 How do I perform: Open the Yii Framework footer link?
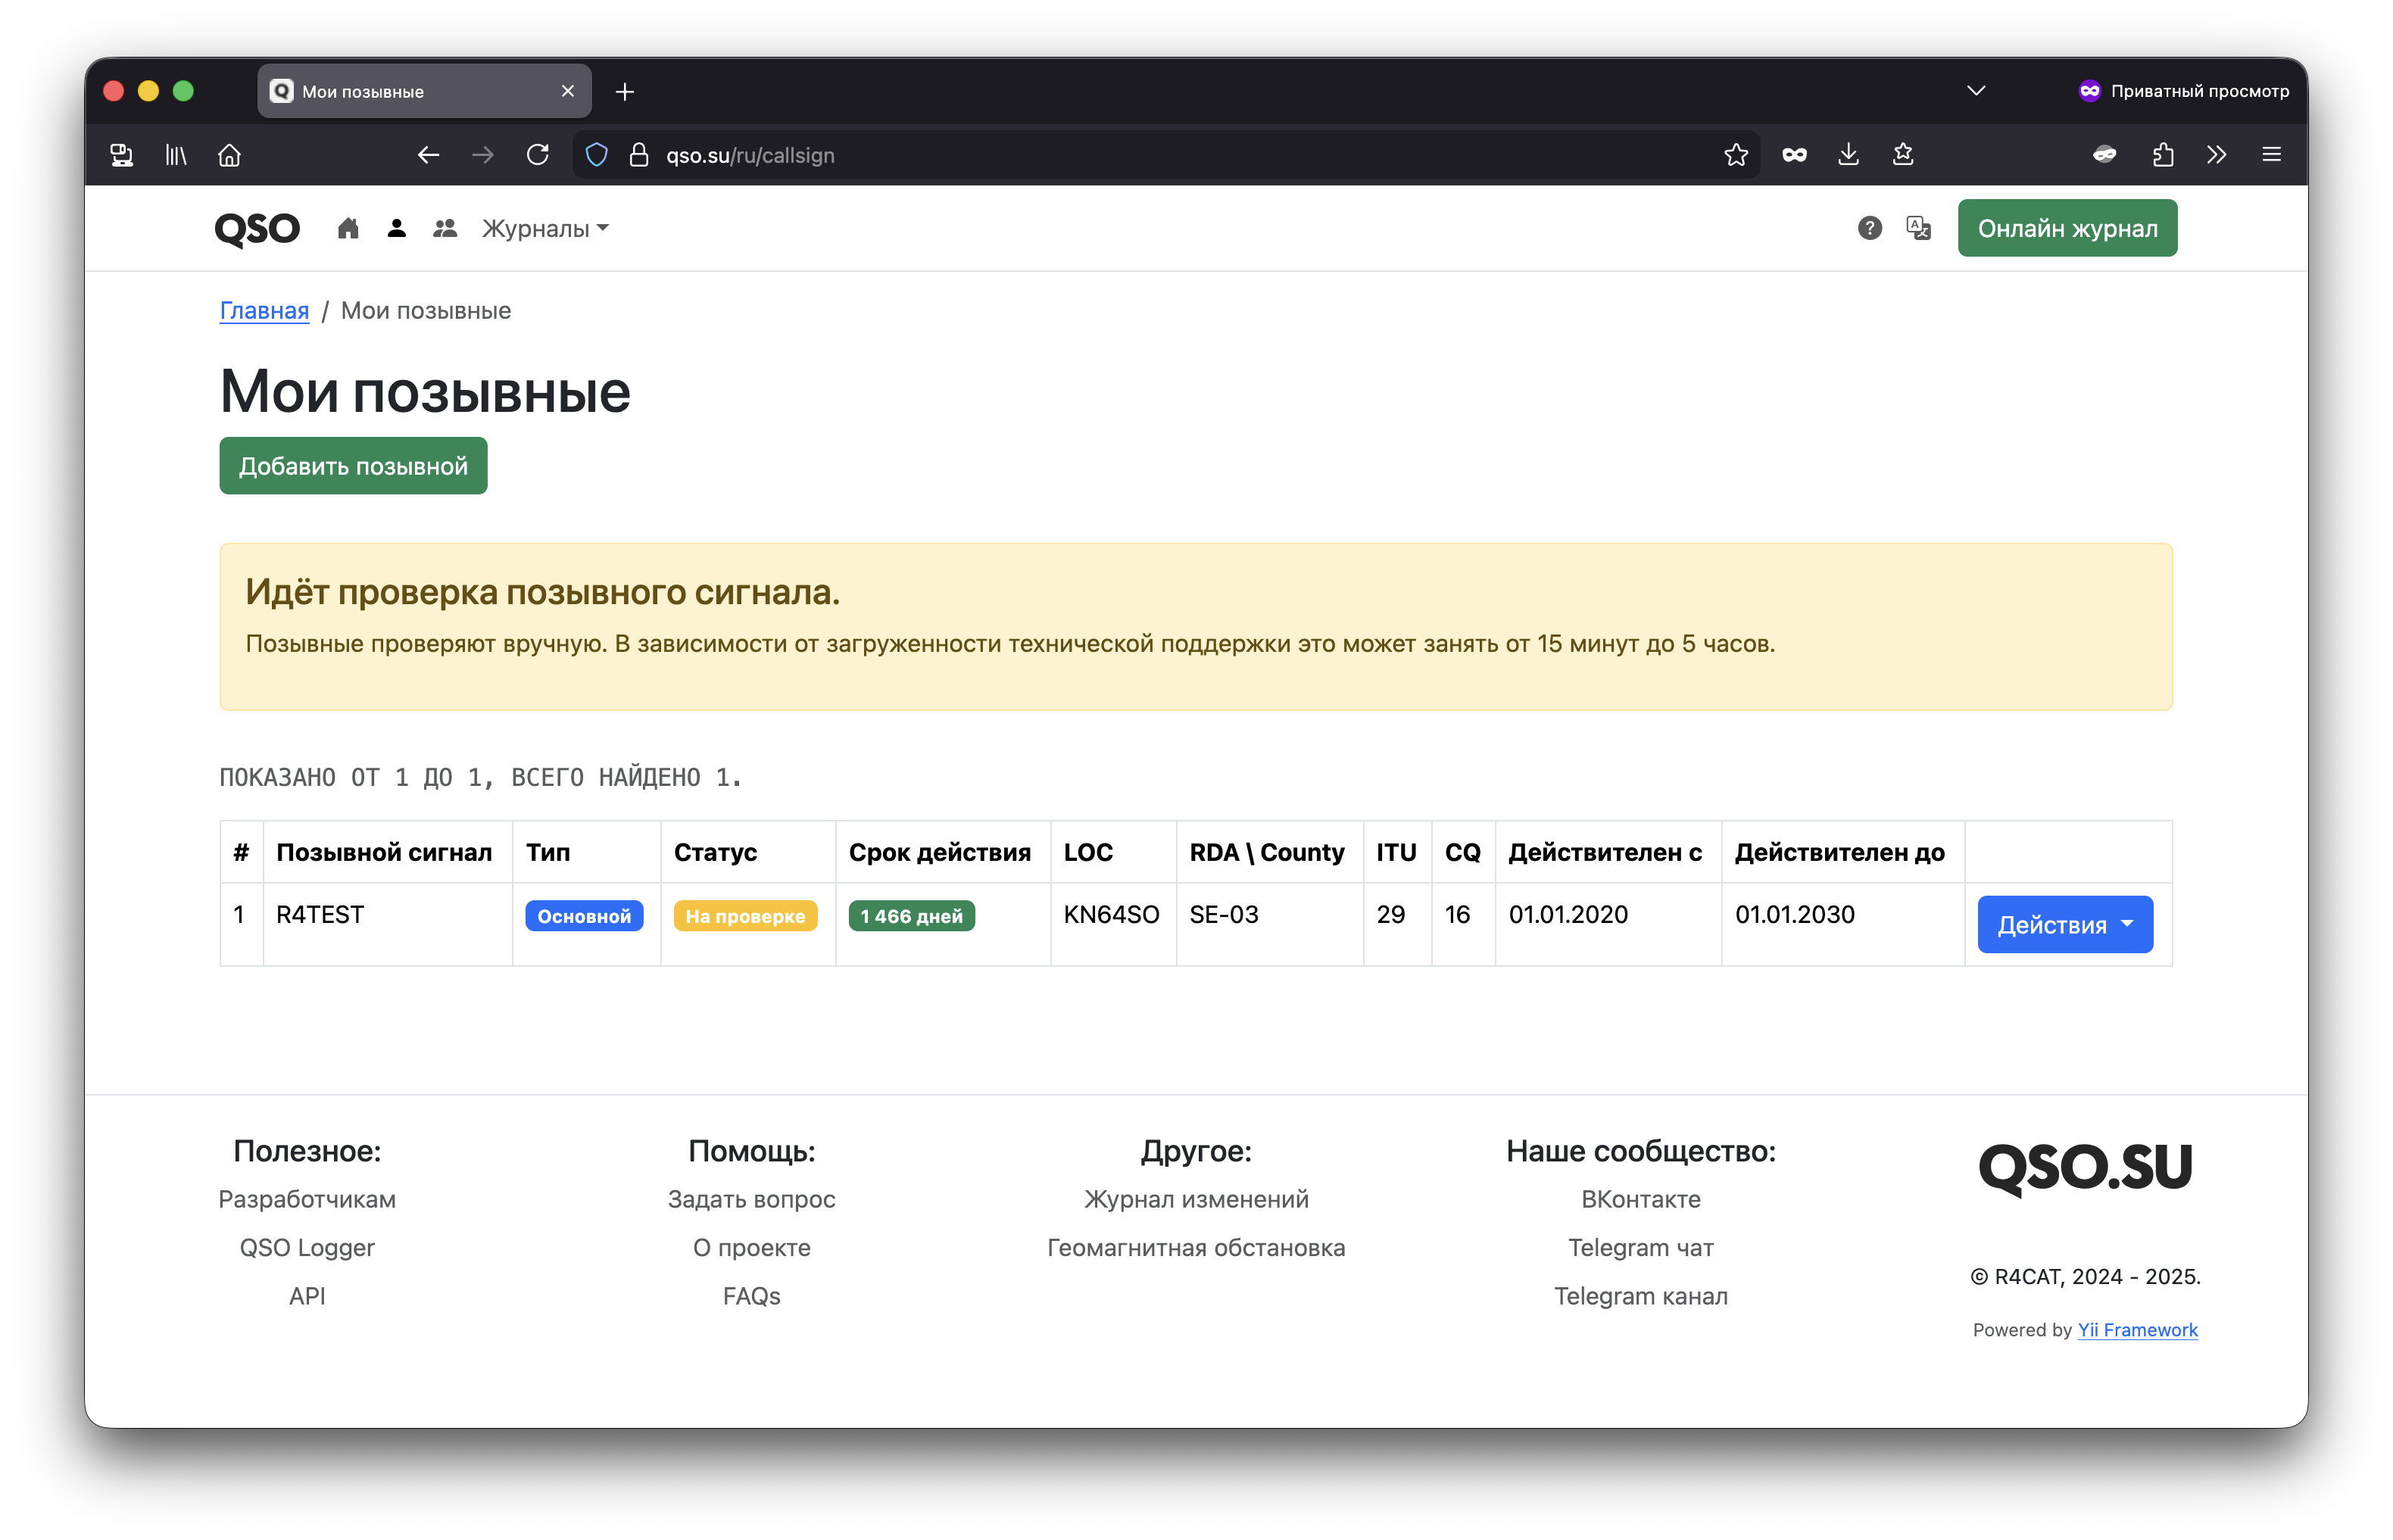2137,1330
